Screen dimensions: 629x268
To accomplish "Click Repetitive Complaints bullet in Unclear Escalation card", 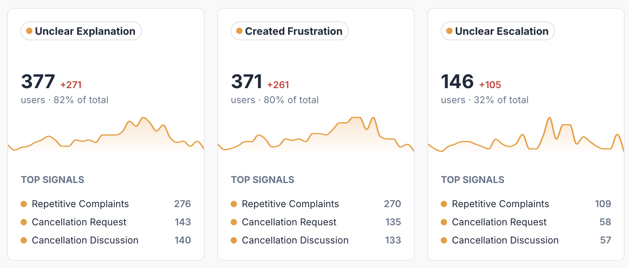I will (x=444, y=204).
